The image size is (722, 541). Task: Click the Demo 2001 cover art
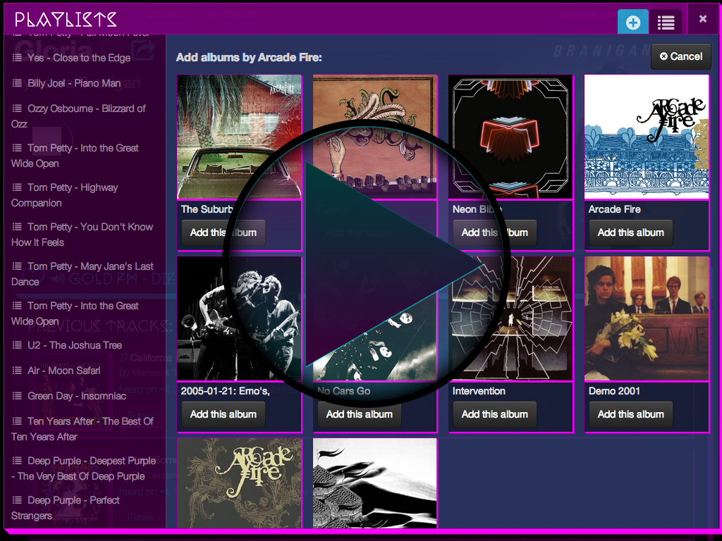646,318
